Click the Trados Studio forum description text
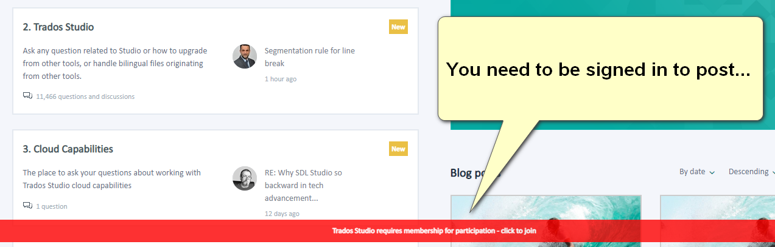The height and width of the screenshot is (247, 775). pos(115,63)
